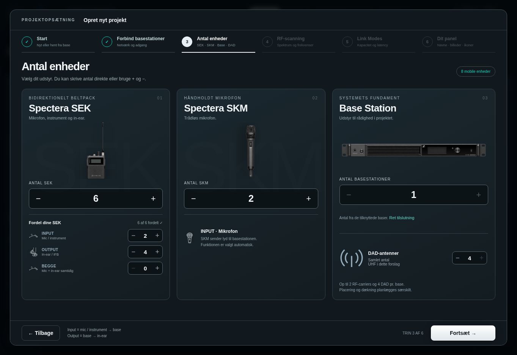Click the Antal basestationer number field
This screenshot has height=355, width=517.
tap(414, 195)
